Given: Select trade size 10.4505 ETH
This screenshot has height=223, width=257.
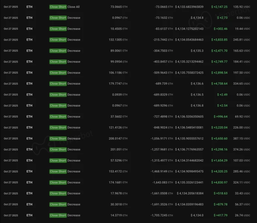Looking at the screenshot, I should (x=119, y=29).
